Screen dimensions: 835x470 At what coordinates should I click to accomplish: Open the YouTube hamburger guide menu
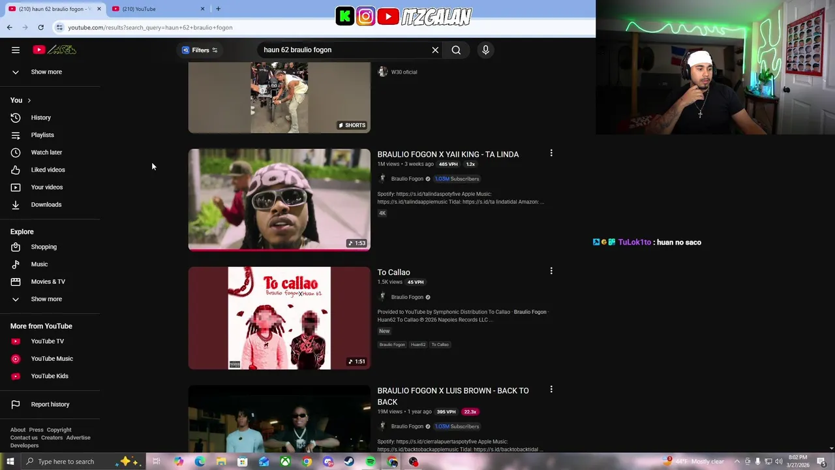click(x=16, y=50)
